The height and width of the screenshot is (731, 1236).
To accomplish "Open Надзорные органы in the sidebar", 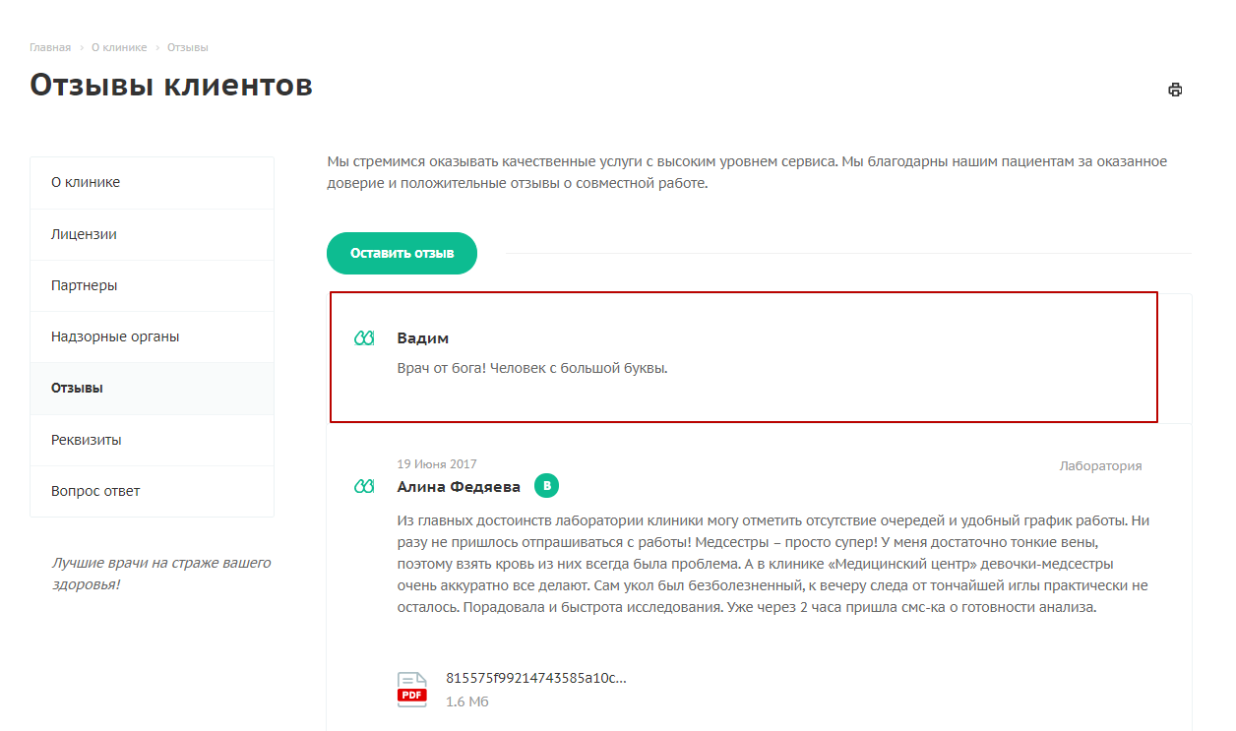I will (152, 336).
